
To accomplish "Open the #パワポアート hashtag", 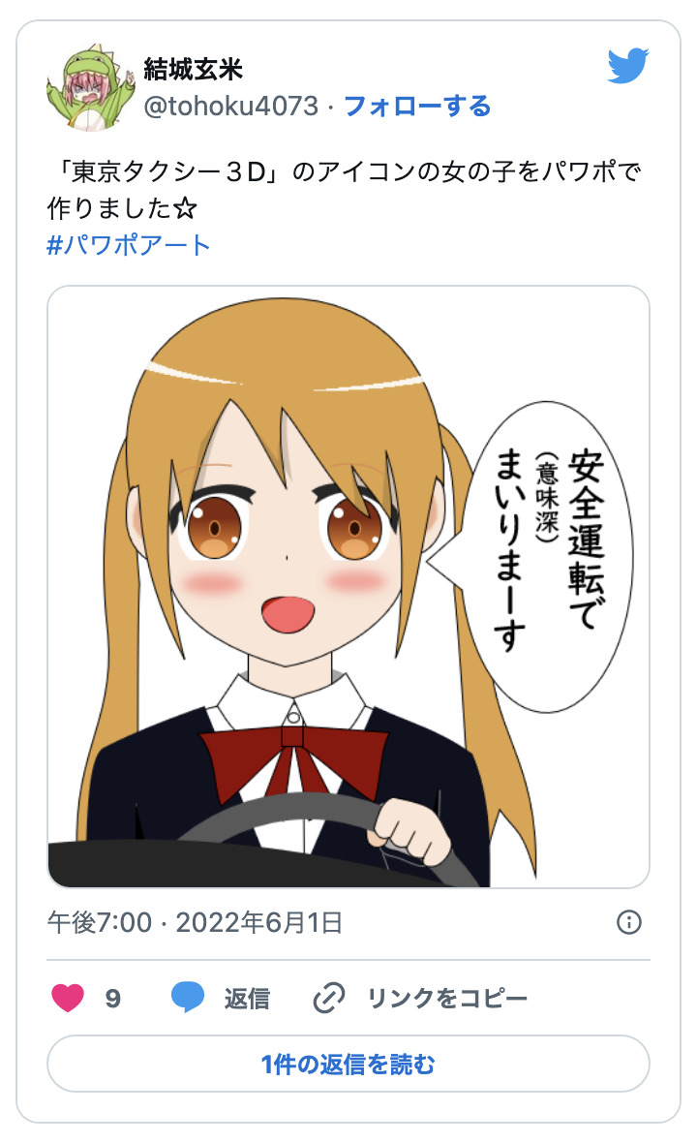I will (129, 245).
